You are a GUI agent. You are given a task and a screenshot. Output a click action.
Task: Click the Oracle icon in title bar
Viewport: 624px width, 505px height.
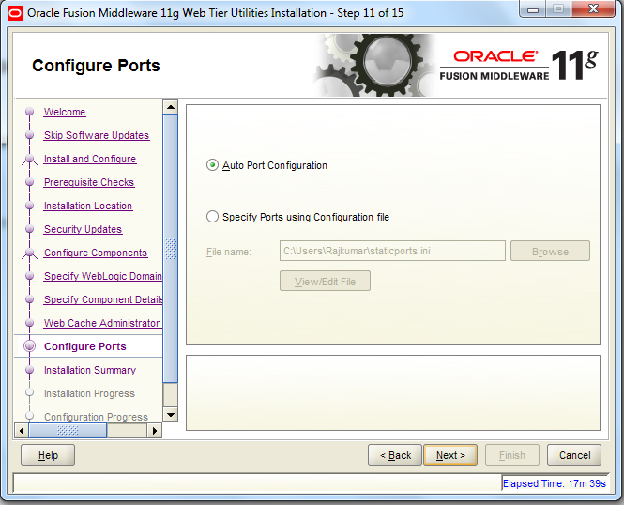click(15, 13)
